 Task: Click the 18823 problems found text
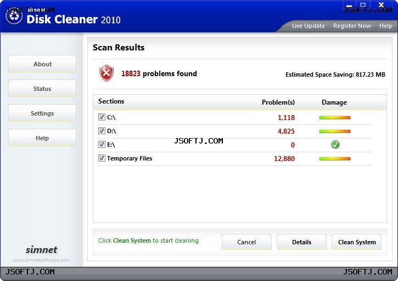(x=159, y=73)
